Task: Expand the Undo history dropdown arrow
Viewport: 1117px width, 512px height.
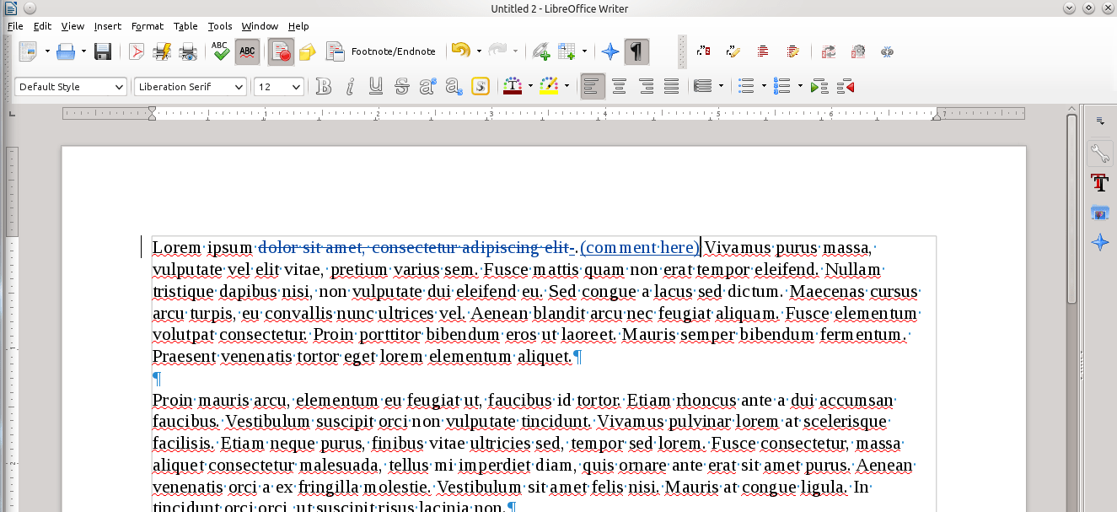Action: click(x=479, y=51)
